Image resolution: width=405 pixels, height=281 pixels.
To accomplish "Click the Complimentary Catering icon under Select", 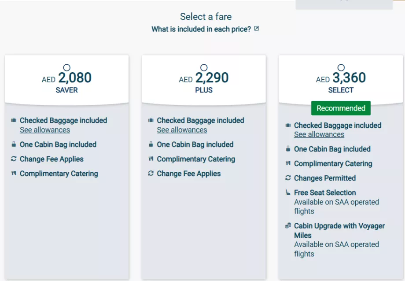I will pos(288,163).
